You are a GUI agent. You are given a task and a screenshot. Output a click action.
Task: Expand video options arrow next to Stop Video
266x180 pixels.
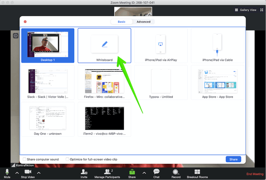[39, 173]
